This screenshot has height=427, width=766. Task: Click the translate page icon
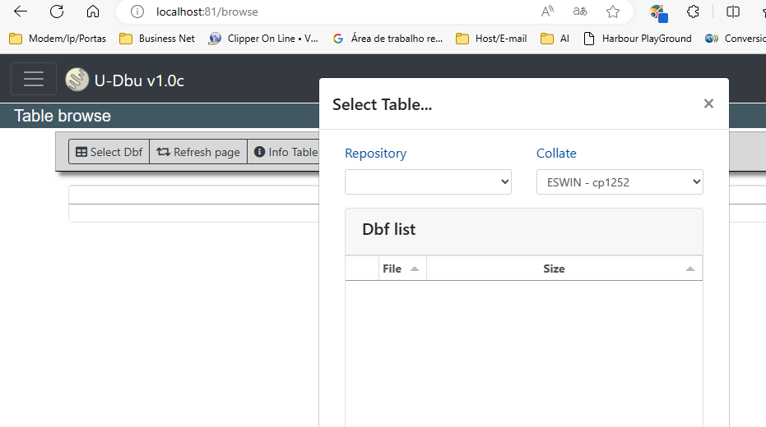580,11
